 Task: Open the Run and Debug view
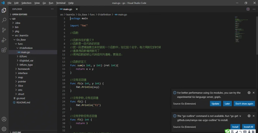pyautogui.click(x=4, y=40)
